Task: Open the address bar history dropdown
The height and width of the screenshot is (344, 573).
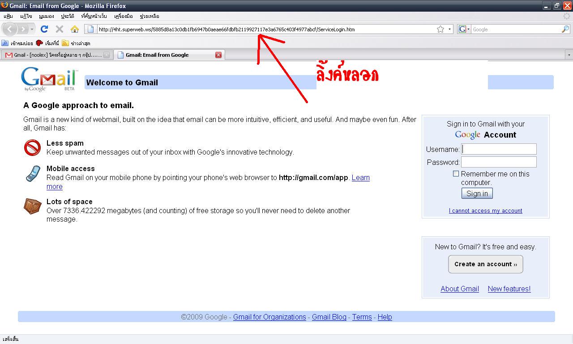Action: click(x=449, y=29)
